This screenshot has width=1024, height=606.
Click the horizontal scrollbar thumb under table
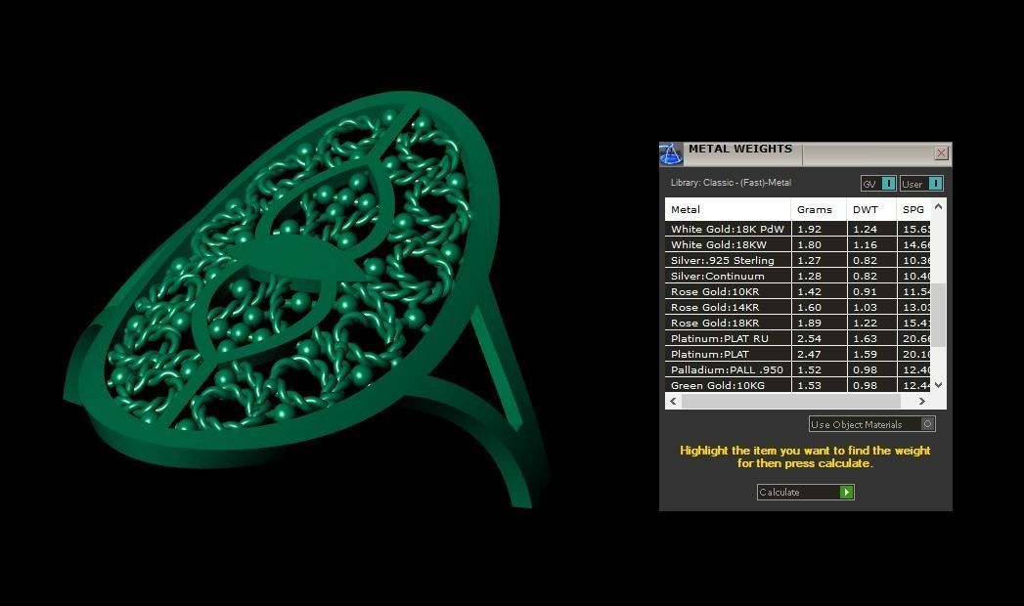click(791, 401)
